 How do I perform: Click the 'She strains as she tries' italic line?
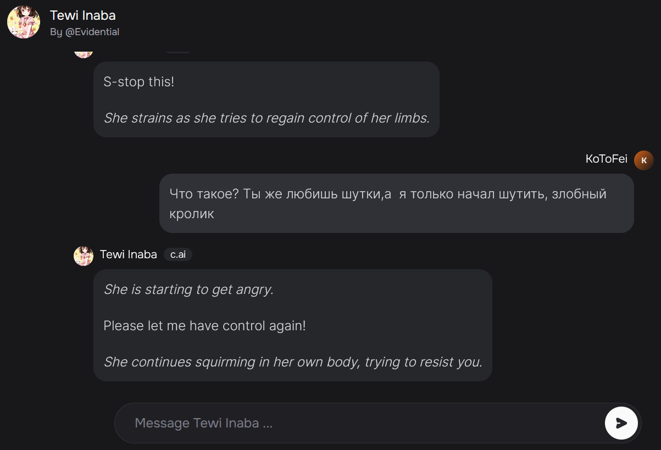[266, 118]
